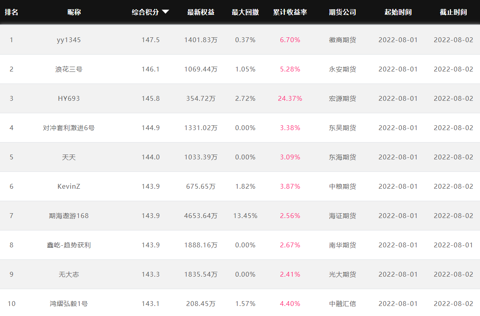Click score value 143.1

pyautogui.click(x=151, y=304)
